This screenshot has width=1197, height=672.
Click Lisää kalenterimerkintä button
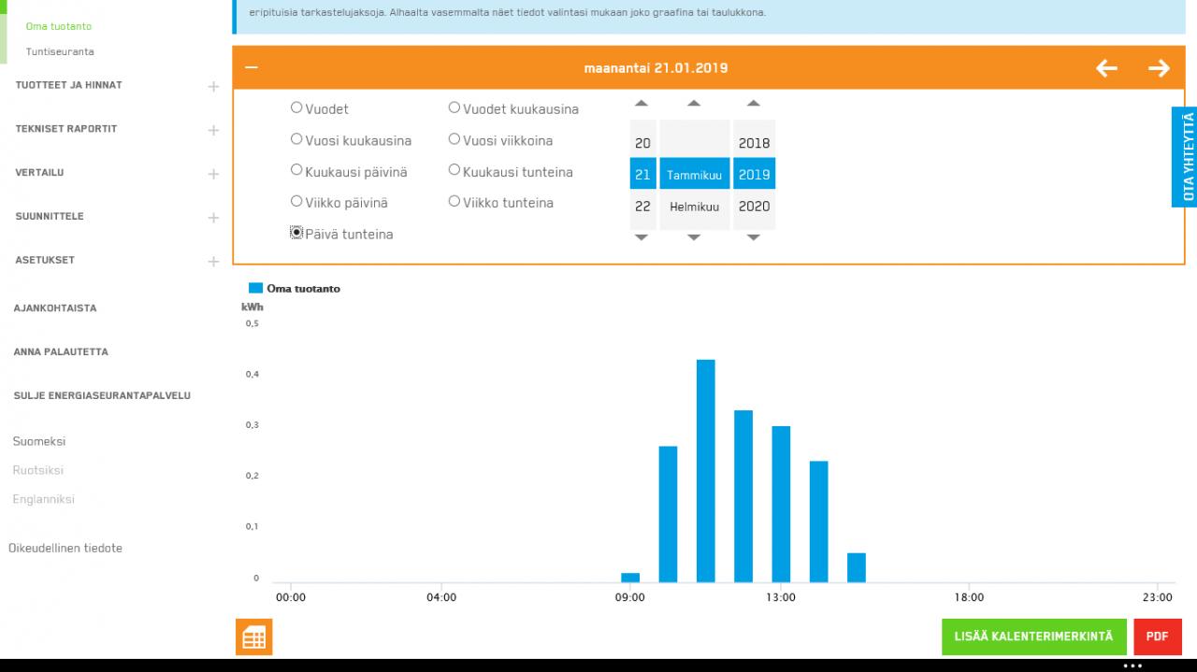pyautogui.click(x=1033, y=636)
